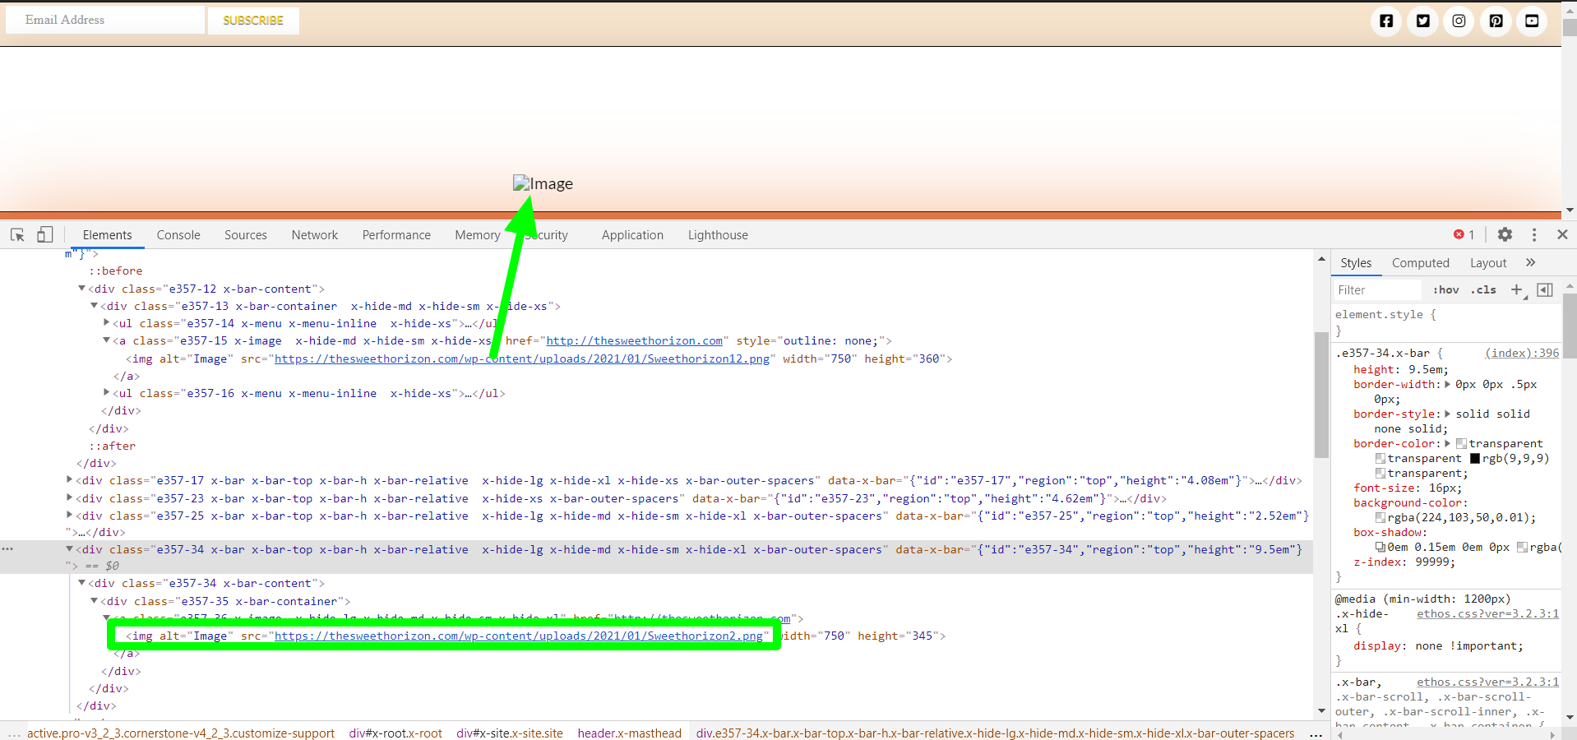Toggle the :hov element state panel
The width and height of the screenshot is (1577, 740).
[1445, 289]
